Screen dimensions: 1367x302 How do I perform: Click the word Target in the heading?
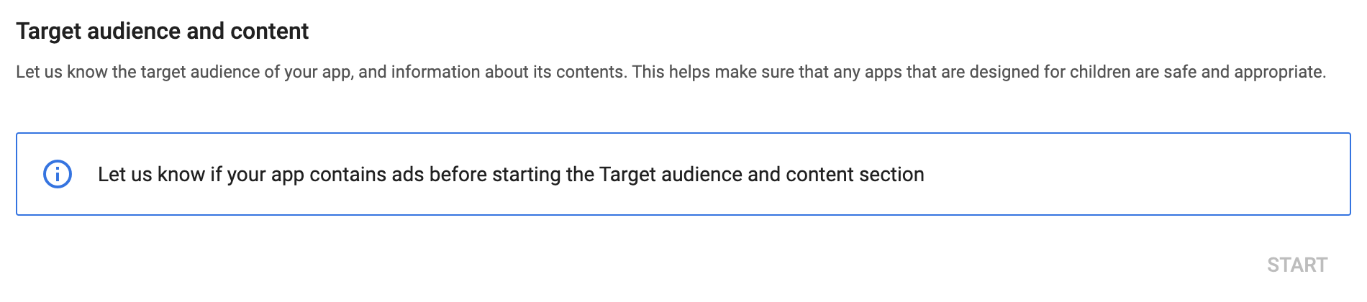(x=48, y=31)
